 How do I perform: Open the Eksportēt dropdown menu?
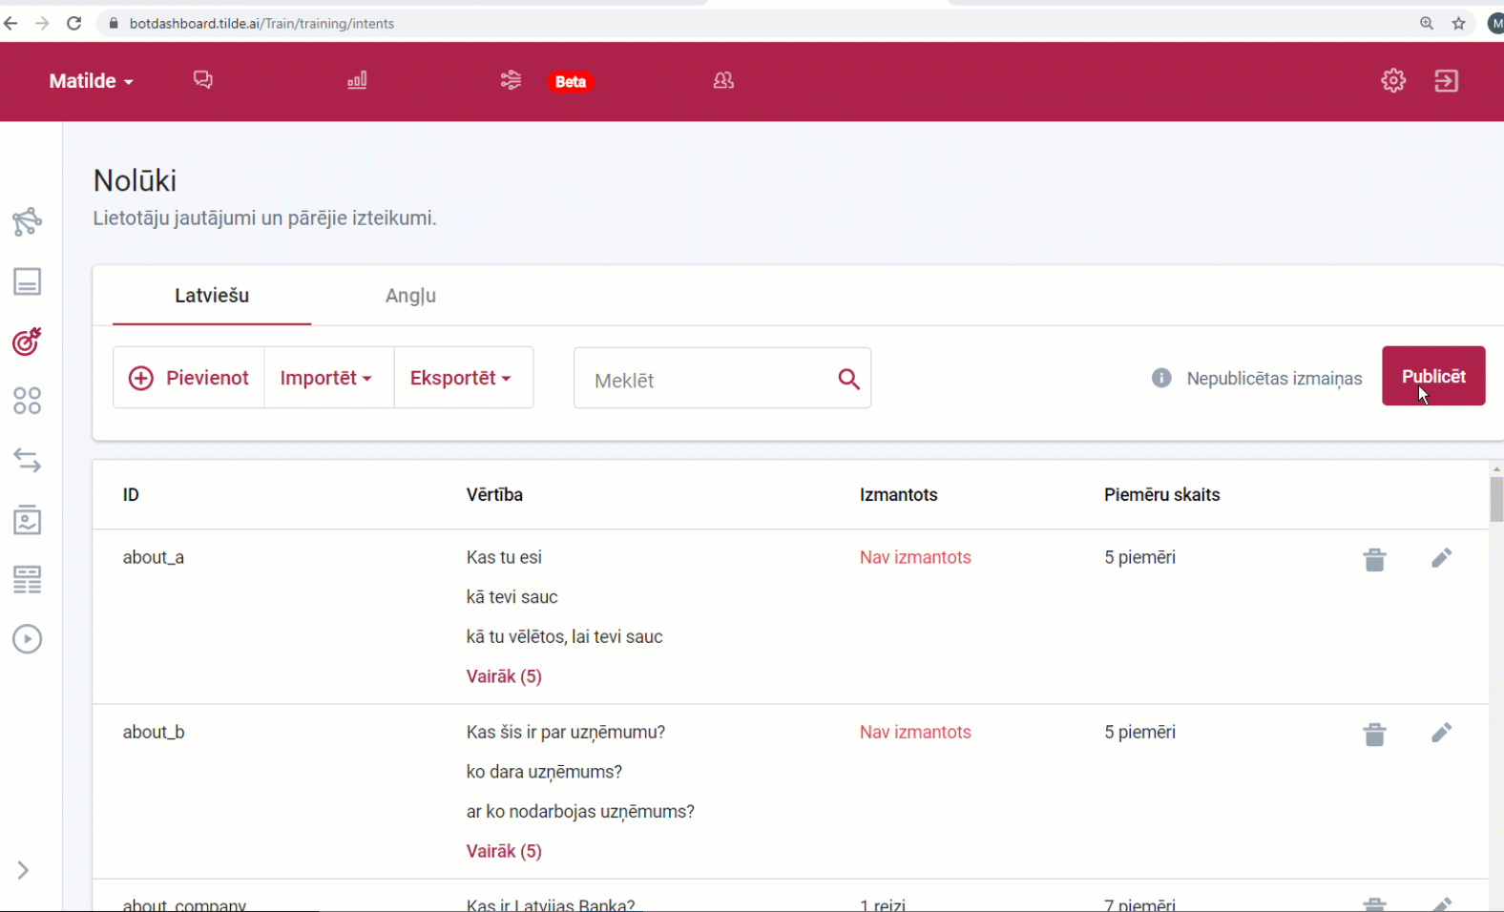tap(461, 378)
